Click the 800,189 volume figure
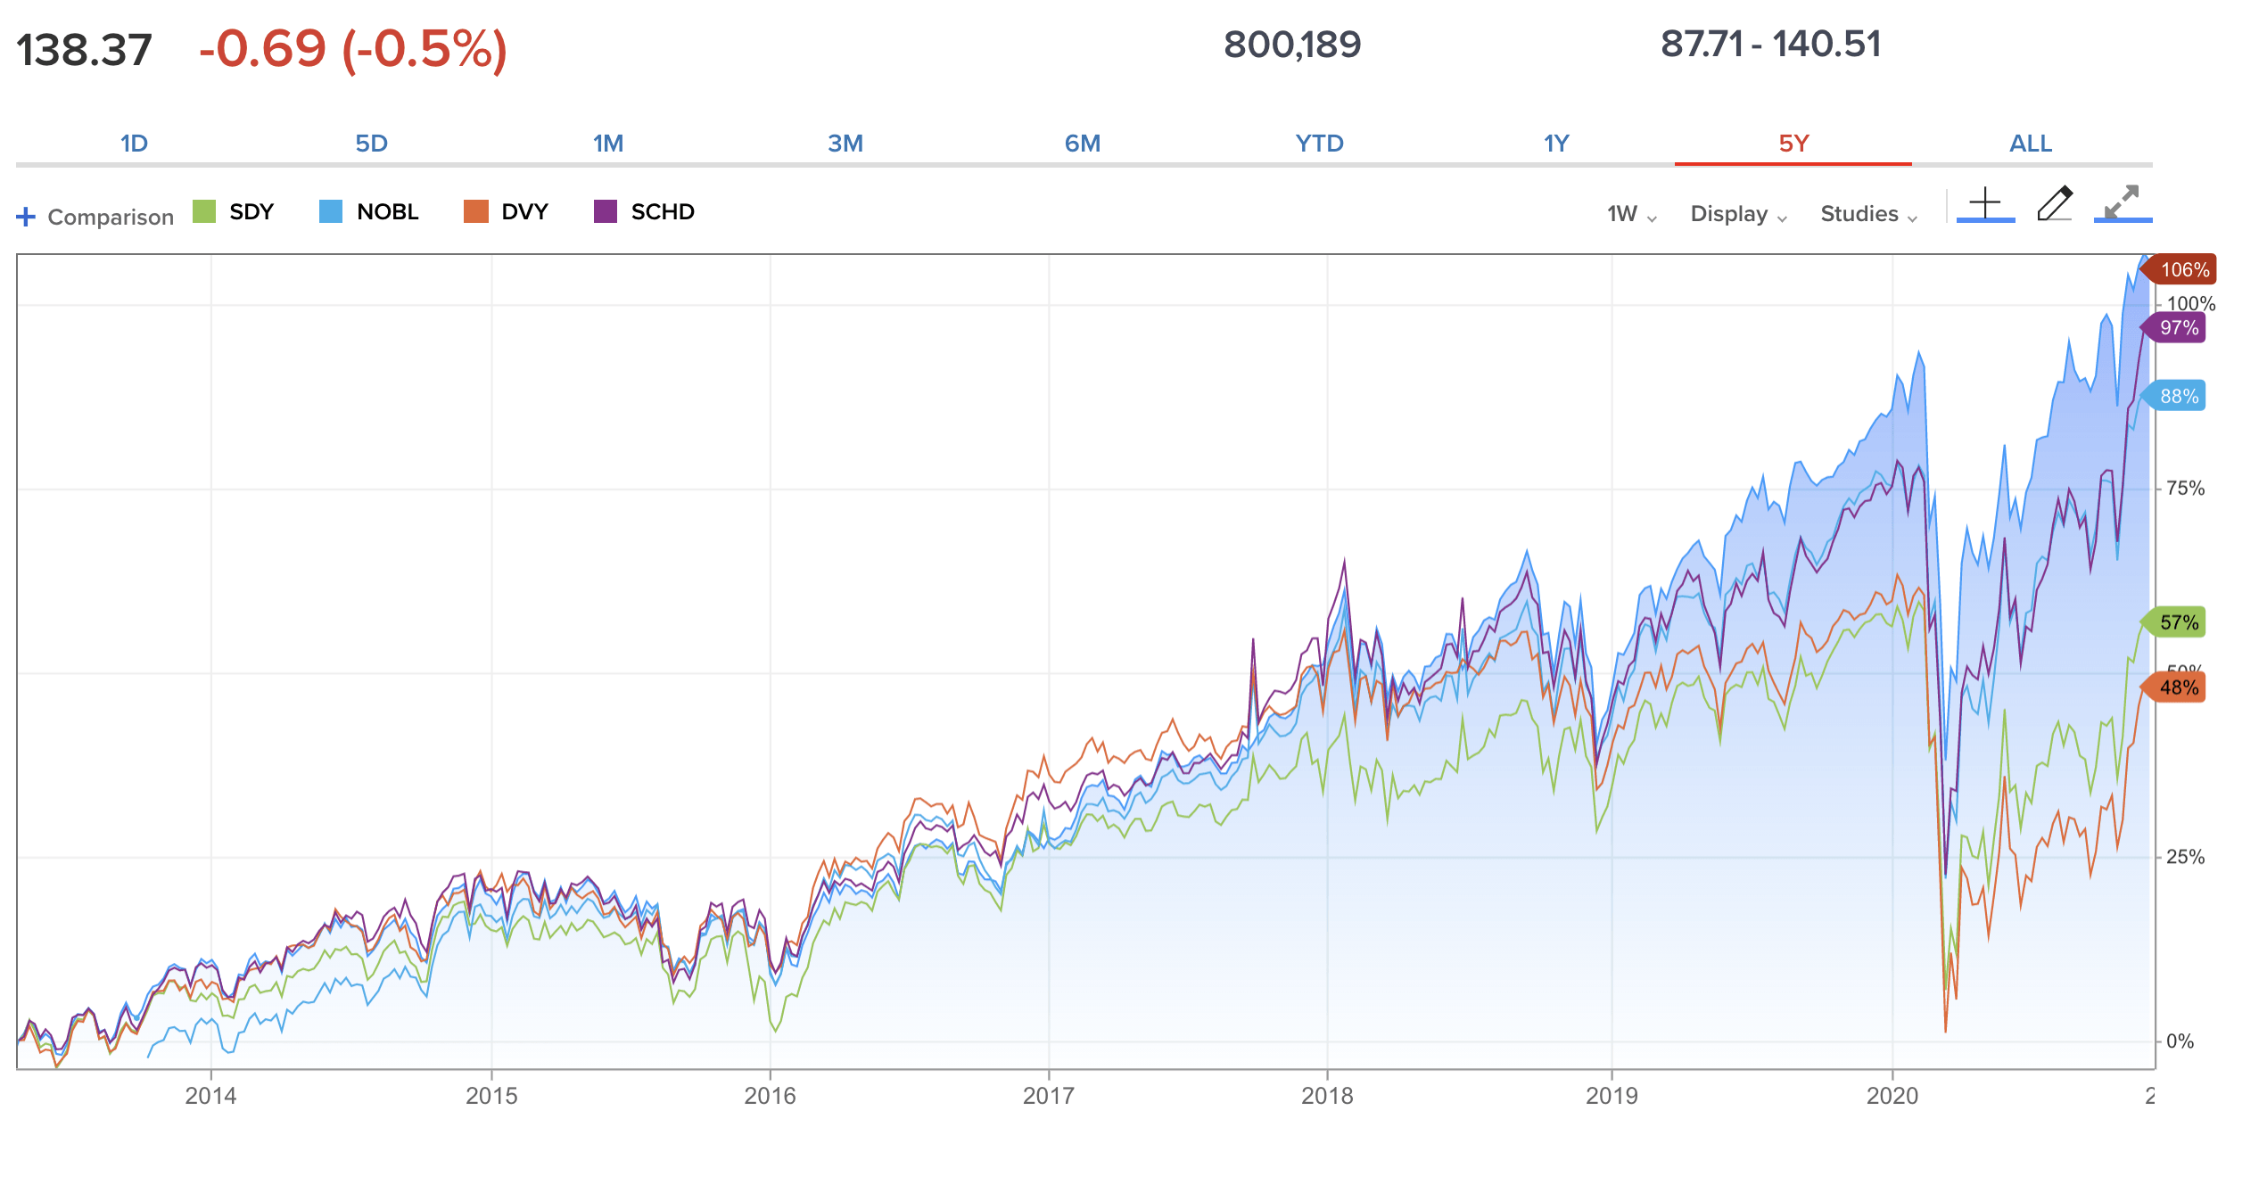The image size is (2267, 1193). point(1292,44)
